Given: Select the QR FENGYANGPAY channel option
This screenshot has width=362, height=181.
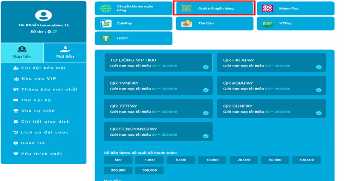Looking at the screenshot, I should pos(158,132).
